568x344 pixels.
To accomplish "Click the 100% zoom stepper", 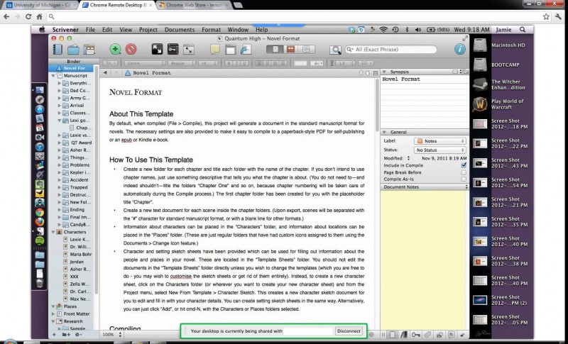I will 120,335.
